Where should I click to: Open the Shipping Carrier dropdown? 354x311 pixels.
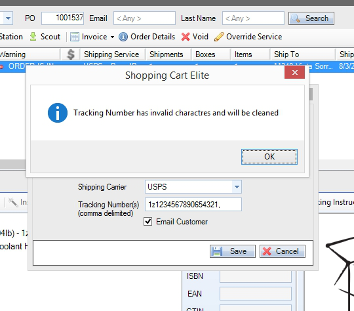pyautogui.click(x=237, y=187)
